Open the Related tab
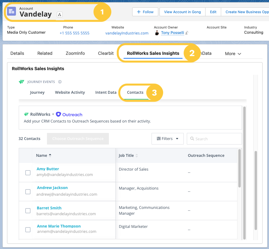 (x=45, y=53)
